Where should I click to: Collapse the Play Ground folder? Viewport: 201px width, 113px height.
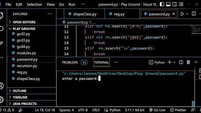pyautogui.click(x=32, y=29)
